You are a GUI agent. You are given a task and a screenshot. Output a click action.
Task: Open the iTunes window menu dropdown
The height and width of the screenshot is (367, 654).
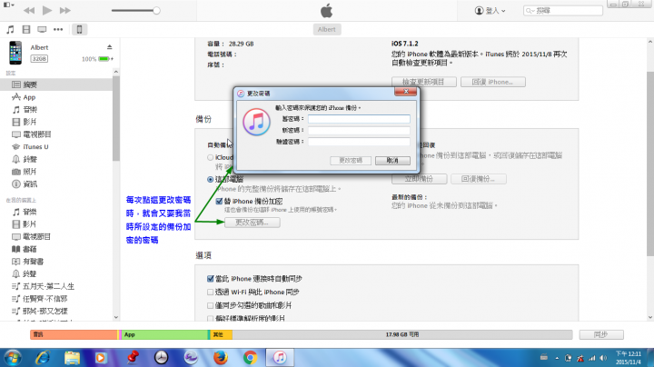[x=8, y=5]
